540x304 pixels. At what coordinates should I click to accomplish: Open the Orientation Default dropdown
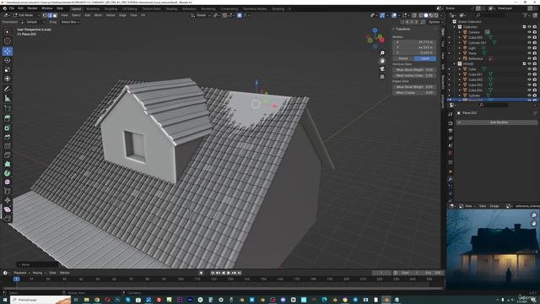click(x=33, y=22)
